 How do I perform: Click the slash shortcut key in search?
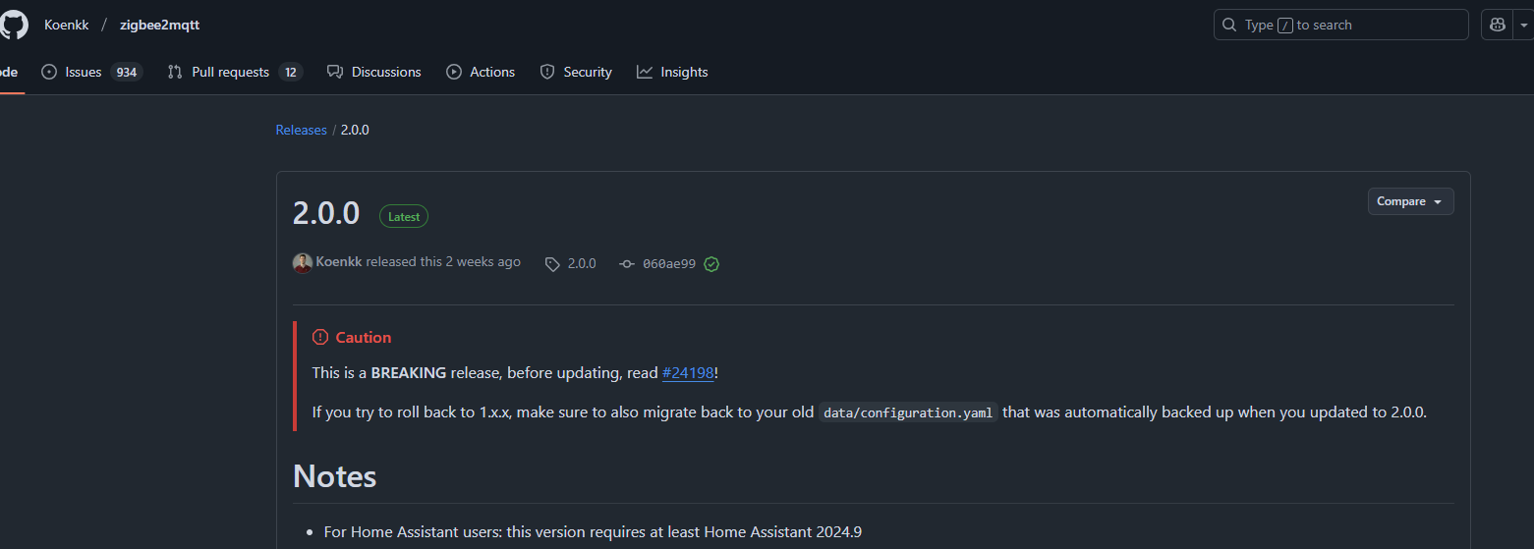tap(1285, 26)
